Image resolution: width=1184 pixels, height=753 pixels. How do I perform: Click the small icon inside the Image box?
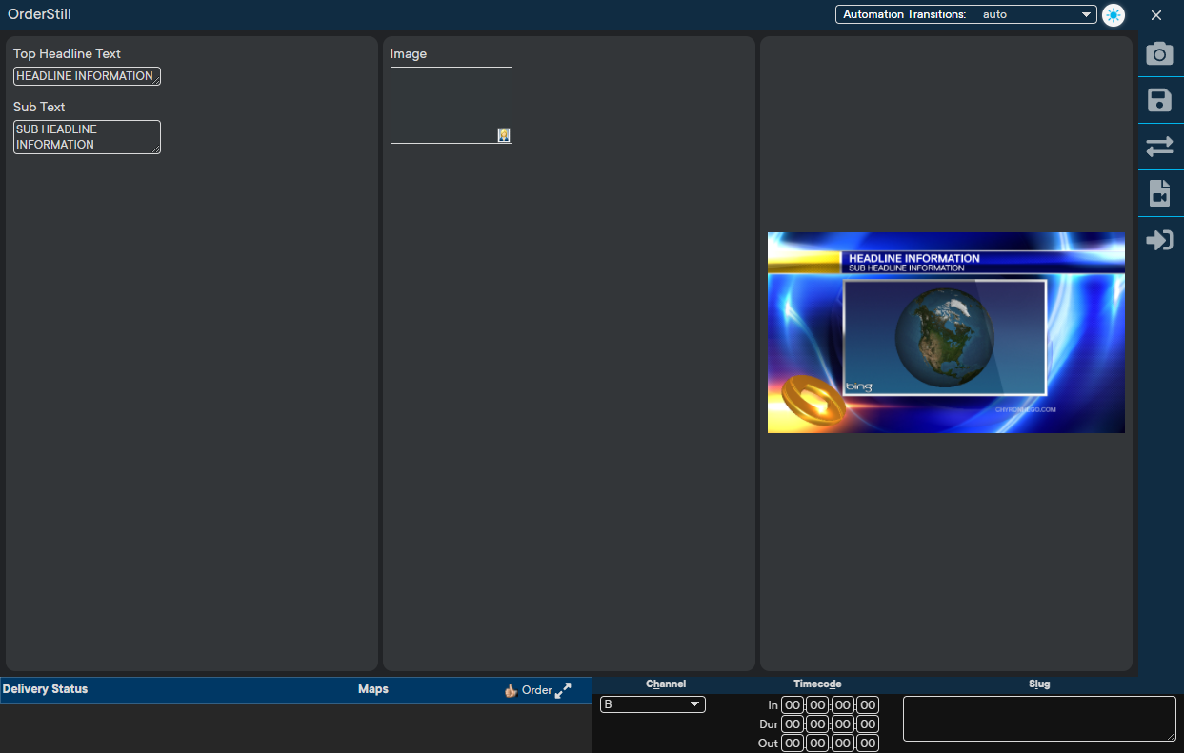[x=504, y=135]
